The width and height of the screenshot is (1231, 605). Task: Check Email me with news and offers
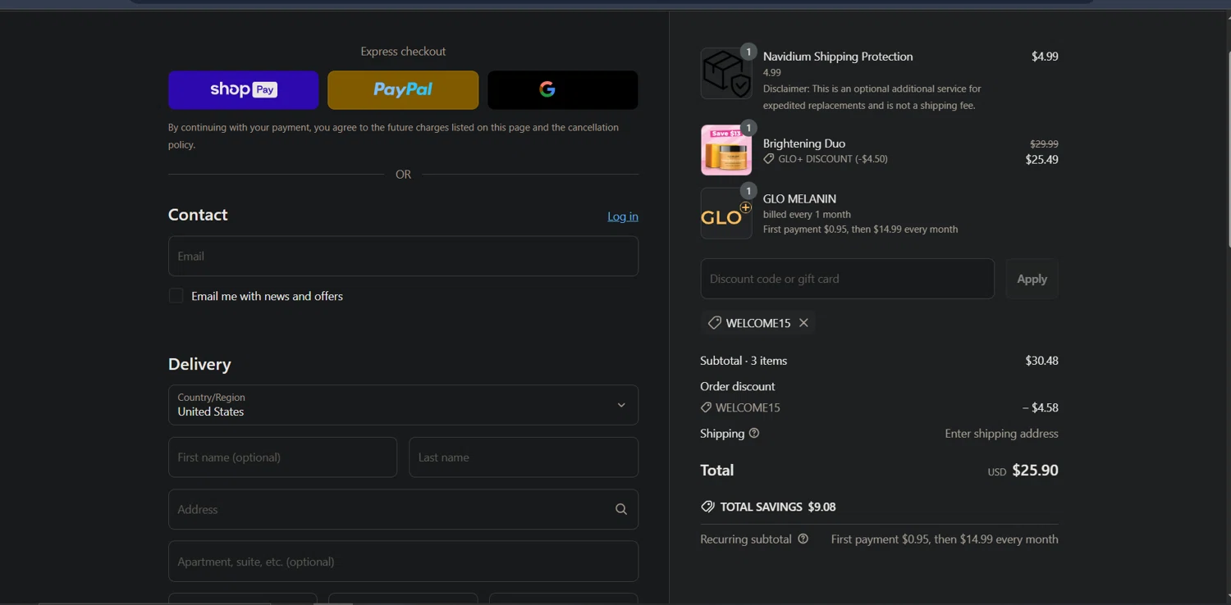(176, 296)
